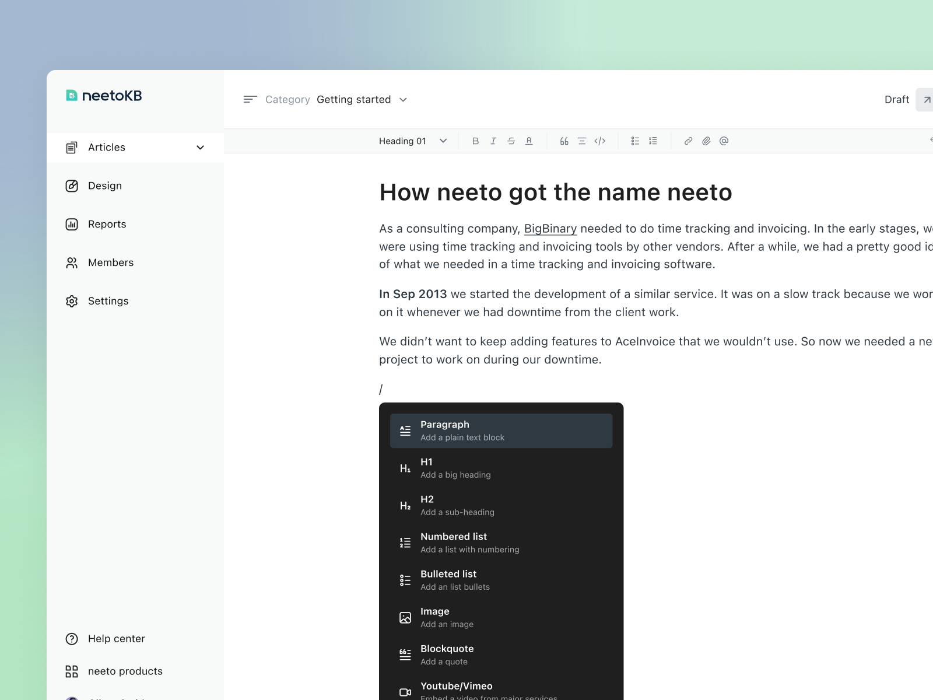Apply highlight formatting to text
Screen dimensions: 933x700
coord(529,141)
